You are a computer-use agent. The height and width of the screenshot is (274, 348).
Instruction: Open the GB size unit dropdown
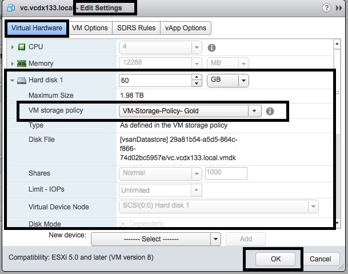(x=243, y=81)
